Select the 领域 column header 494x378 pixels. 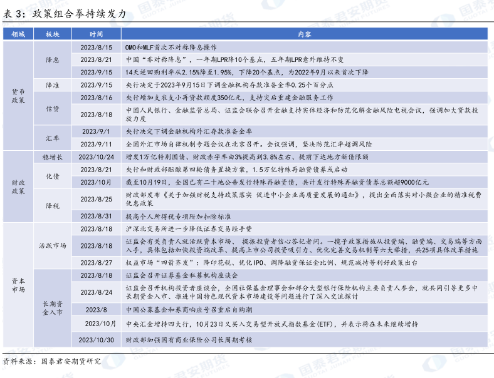tap(19, 34)
